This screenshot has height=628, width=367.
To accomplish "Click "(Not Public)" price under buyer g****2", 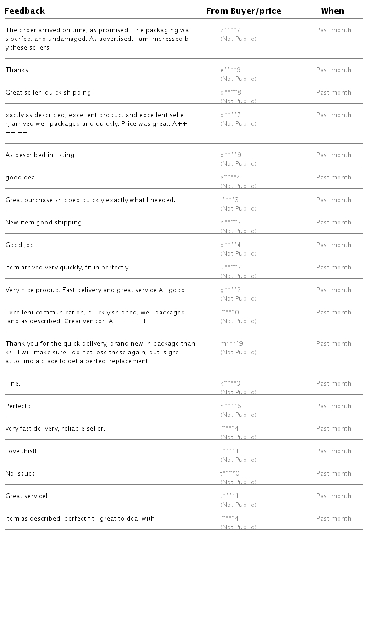I will [238, 299].
